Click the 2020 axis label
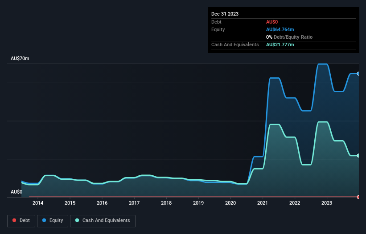 click(230, 203)
